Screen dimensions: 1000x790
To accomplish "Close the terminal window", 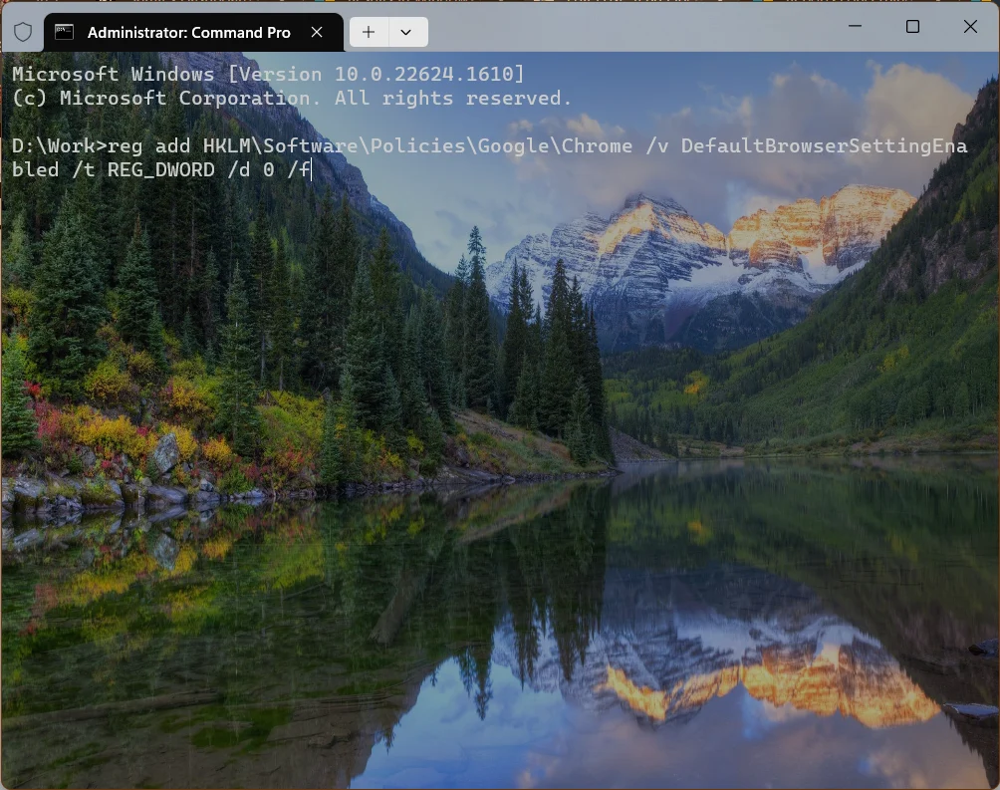I will (970, 26).
